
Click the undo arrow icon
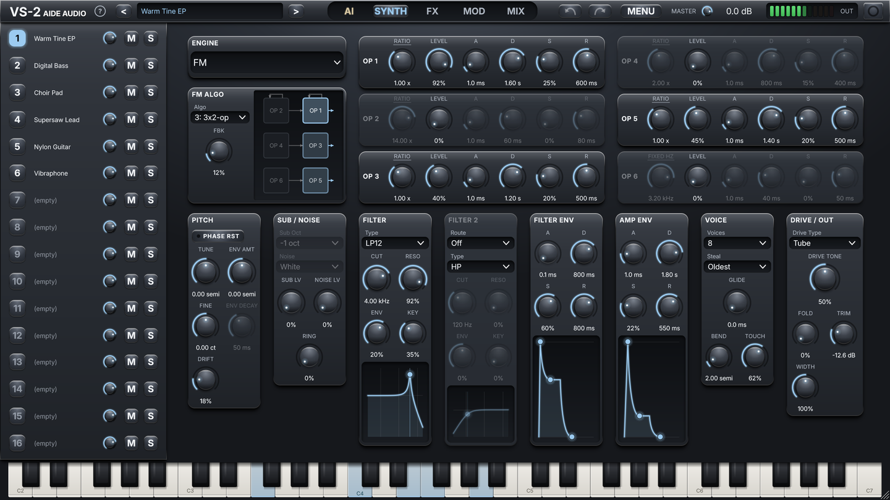click(x=570, y=11)
